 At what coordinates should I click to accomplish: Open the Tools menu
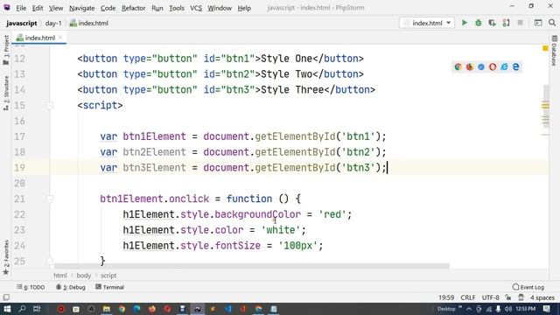point(177,8)
